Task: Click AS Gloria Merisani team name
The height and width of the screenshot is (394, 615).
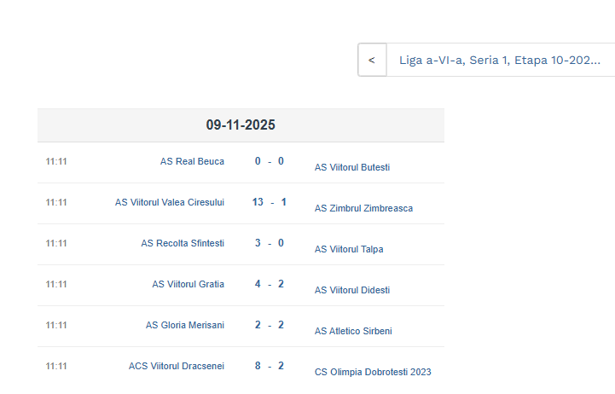Action: pyautogui.click(x=184, y=325)
